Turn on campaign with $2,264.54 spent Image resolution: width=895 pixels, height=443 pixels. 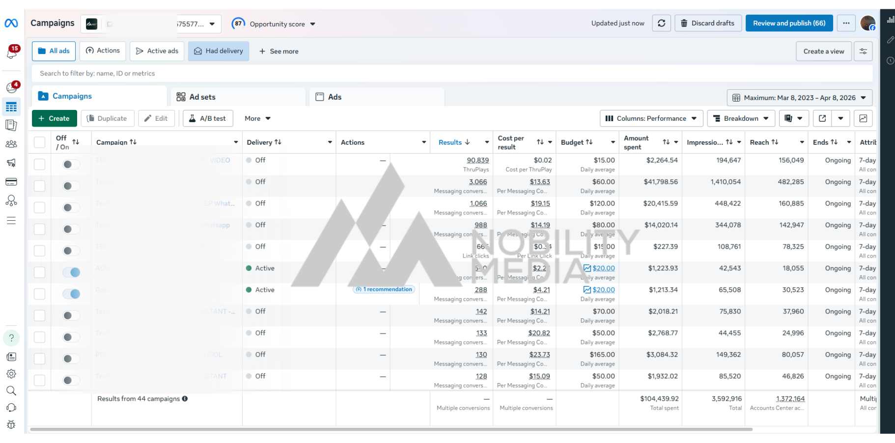[71, 164]
